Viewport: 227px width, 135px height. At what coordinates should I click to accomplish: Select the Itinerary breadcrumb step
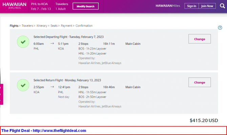(42, 26)
